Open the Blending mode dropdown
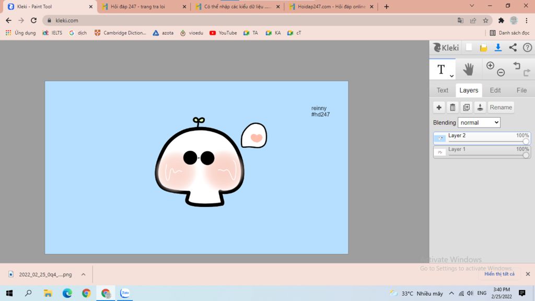 point(479,122)
